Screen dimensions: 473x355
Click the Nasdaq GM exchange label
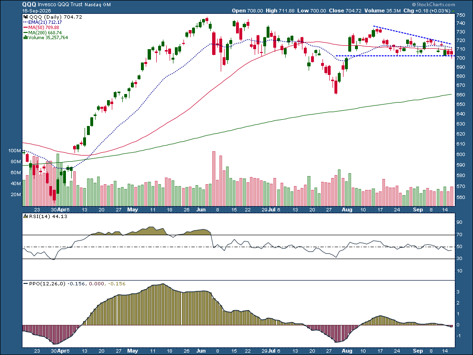98,5
